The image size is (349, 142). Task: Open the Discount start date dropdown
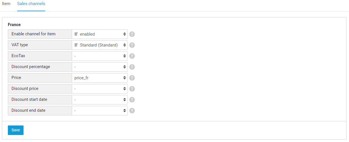(x=100, y=100)
